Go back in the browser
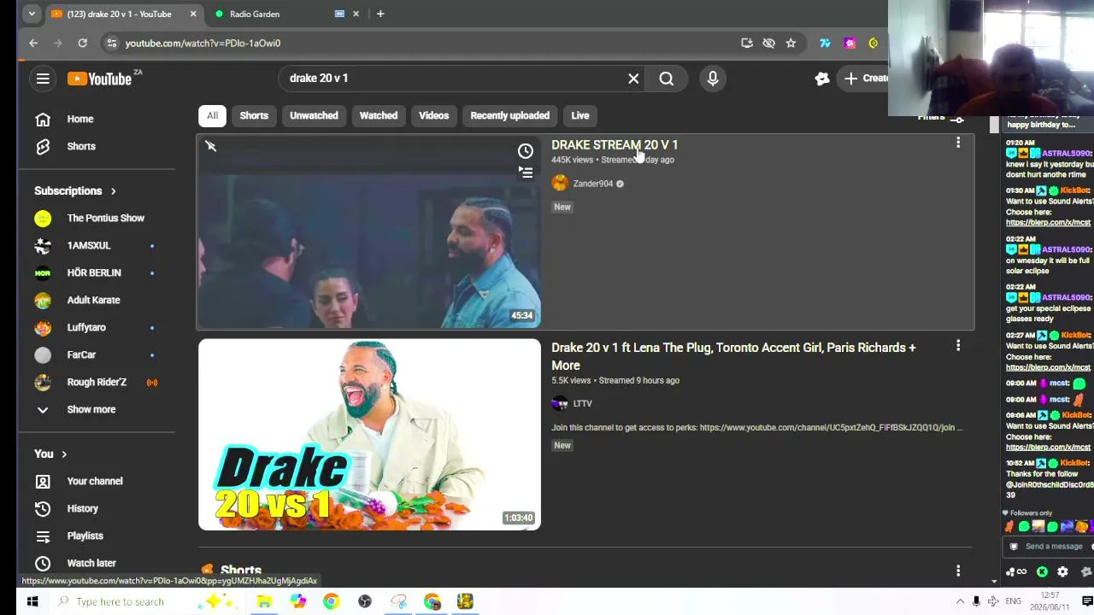Viewport: 1094px width, 615px height. tap(33, 43)
